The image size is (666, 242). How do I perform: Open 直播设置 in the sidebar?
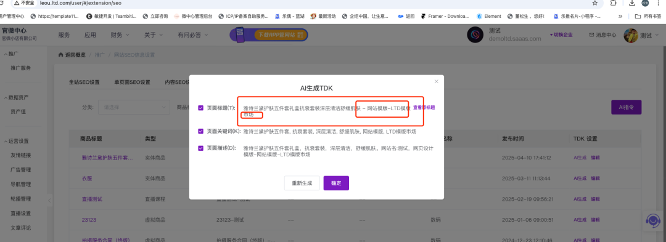click(21, 213)
